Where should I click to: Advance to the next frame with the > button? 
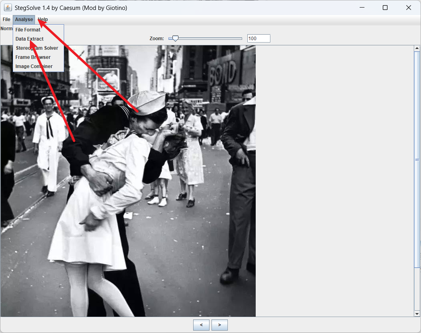(219, 325)
